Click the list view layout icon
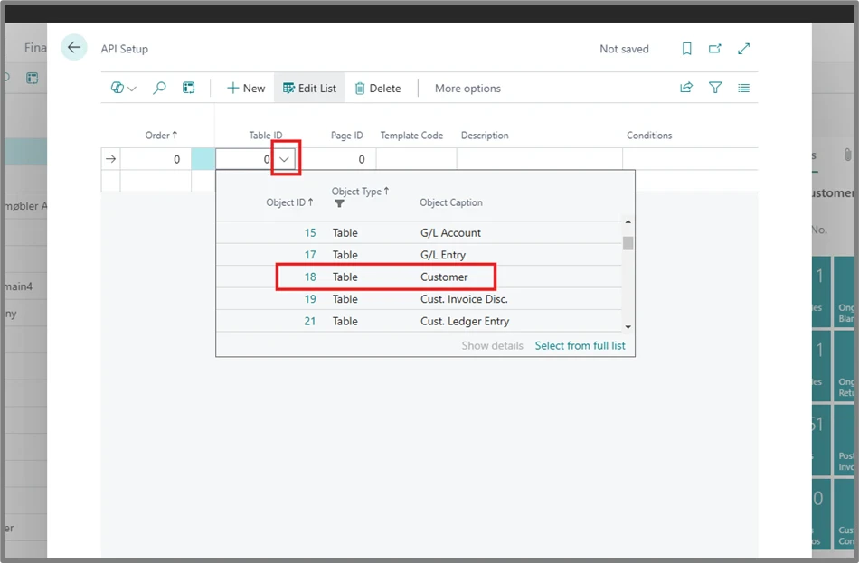This screenshot has width=859, height=563. 743,88
